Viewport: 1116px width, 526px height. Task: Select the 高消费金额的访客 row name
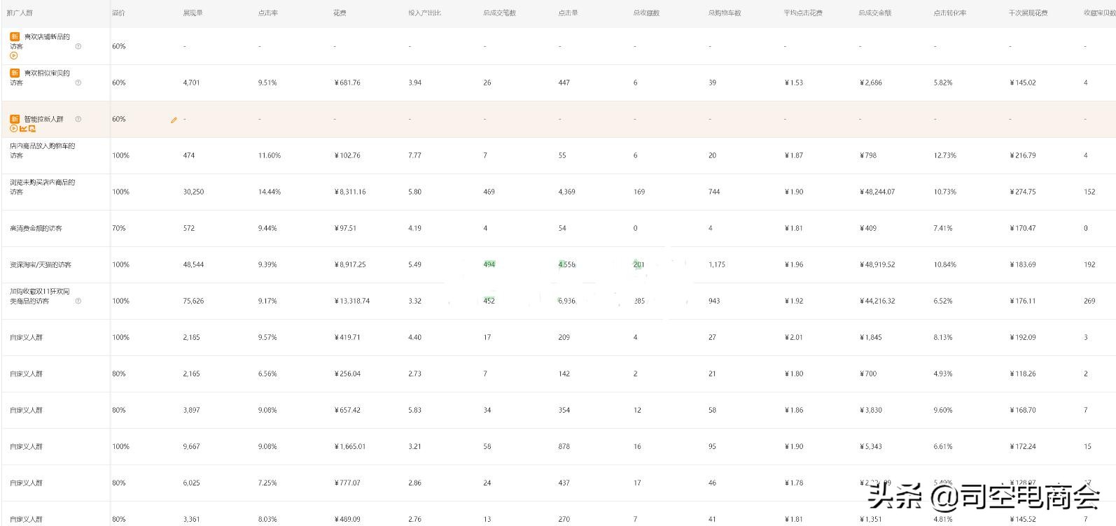[36, 228]
